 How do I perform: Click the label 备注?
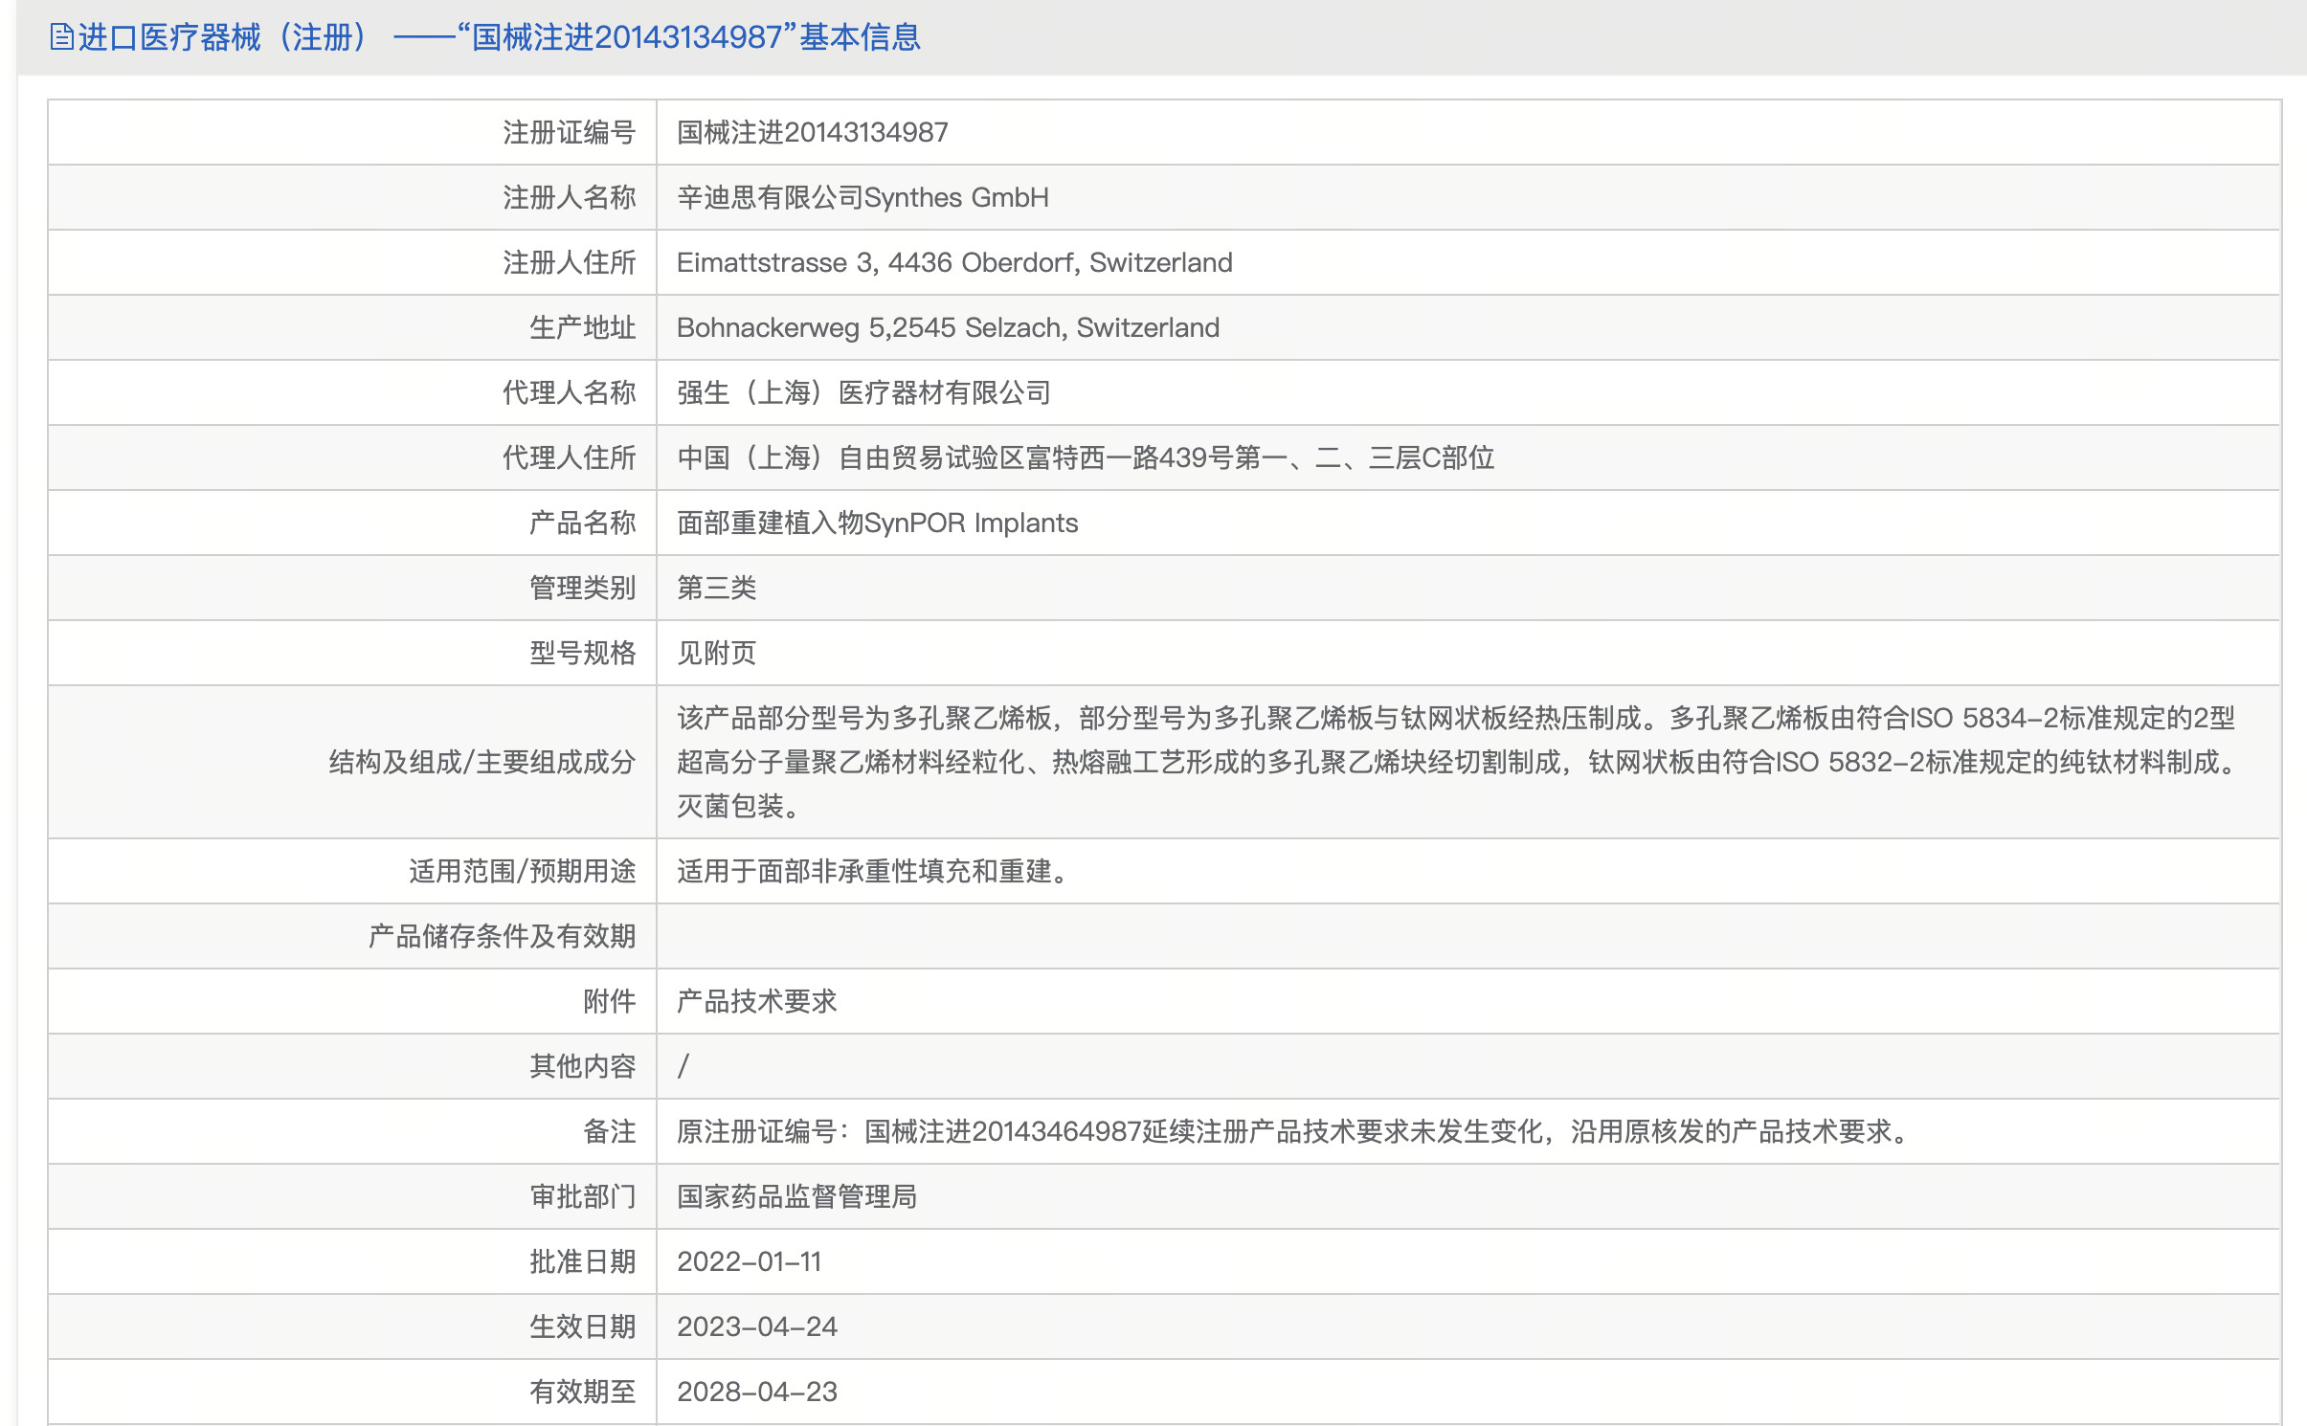pyautogui.click(x=610, y=1131)
